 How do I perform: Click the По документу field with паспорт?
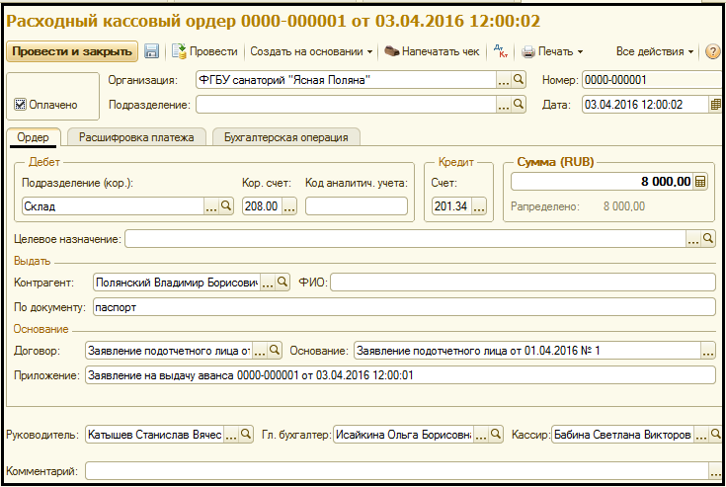(x=404, y=307)
